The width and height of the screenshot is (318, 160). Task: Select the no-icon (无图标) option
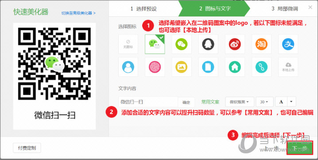point(128,44)
